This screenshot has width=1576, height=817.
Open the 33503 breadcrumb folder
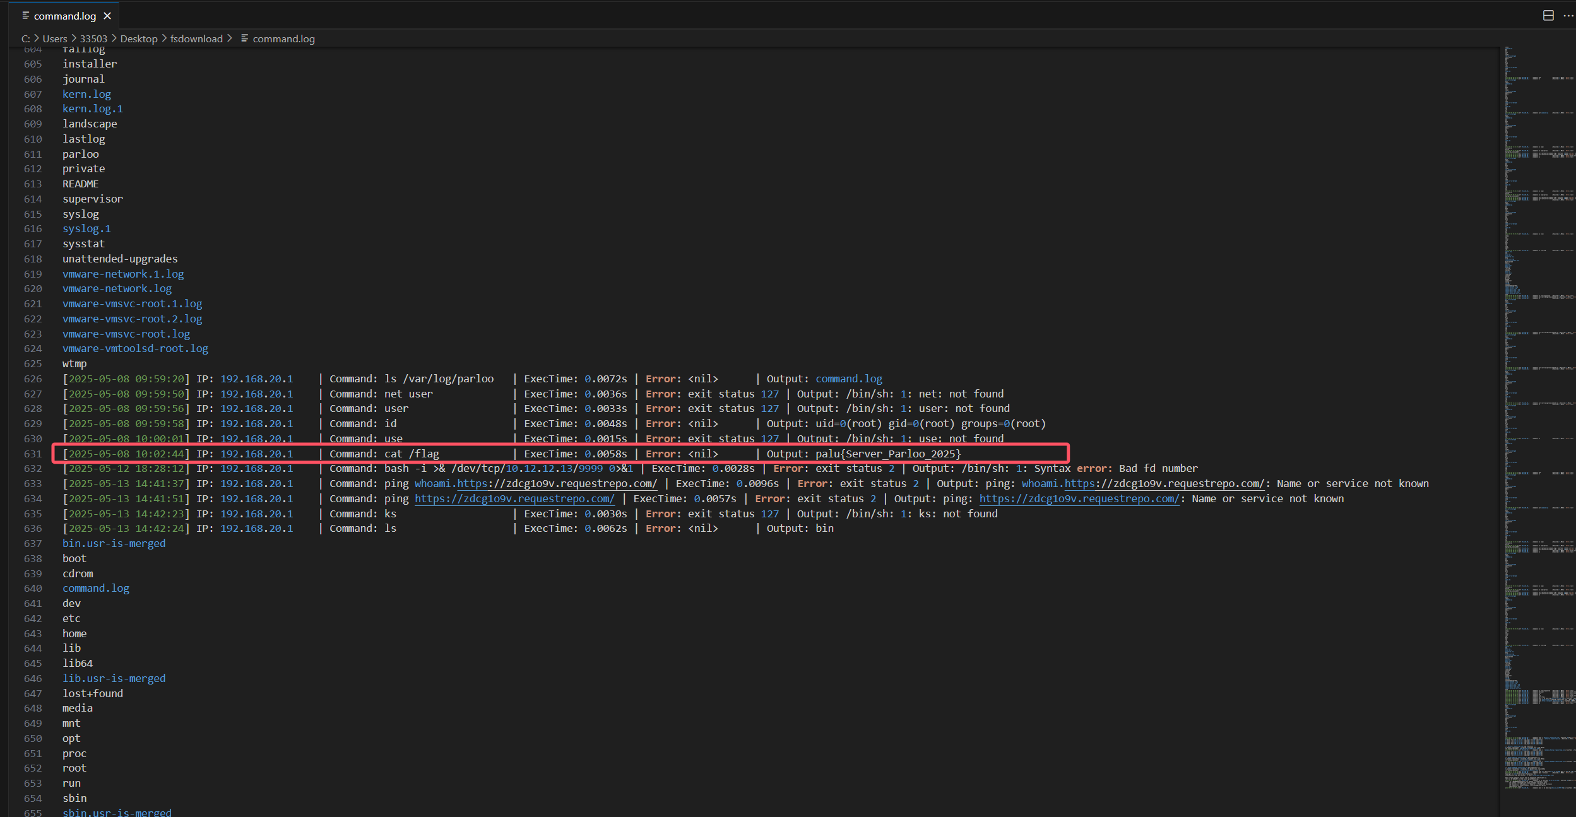93,38
